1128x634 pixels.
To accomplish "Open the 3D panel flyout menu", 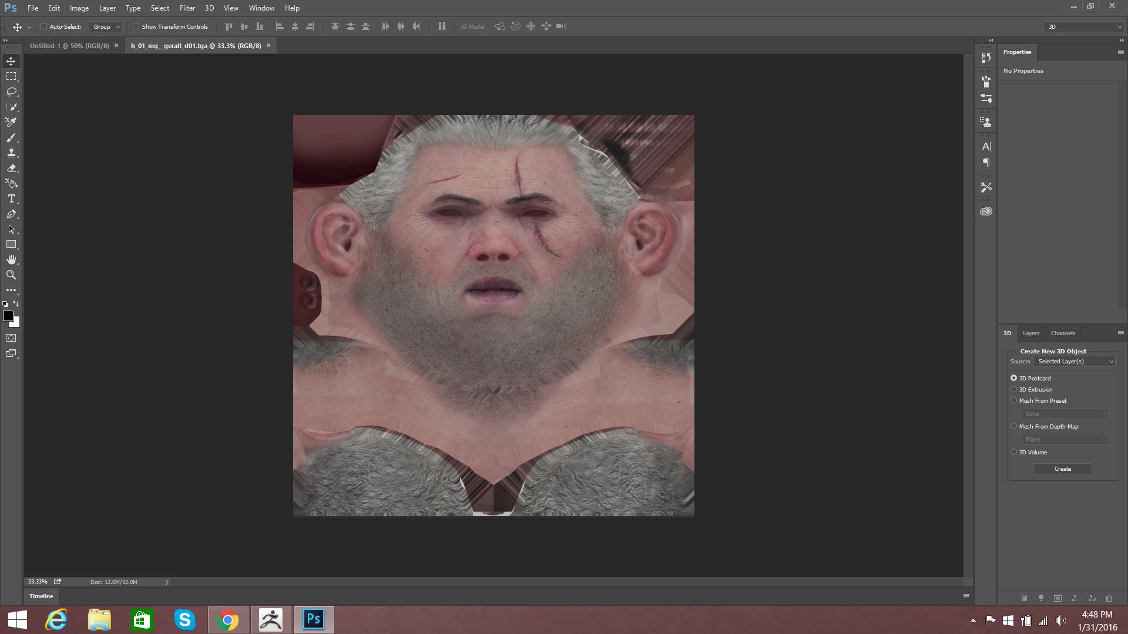I will 1120,333.
